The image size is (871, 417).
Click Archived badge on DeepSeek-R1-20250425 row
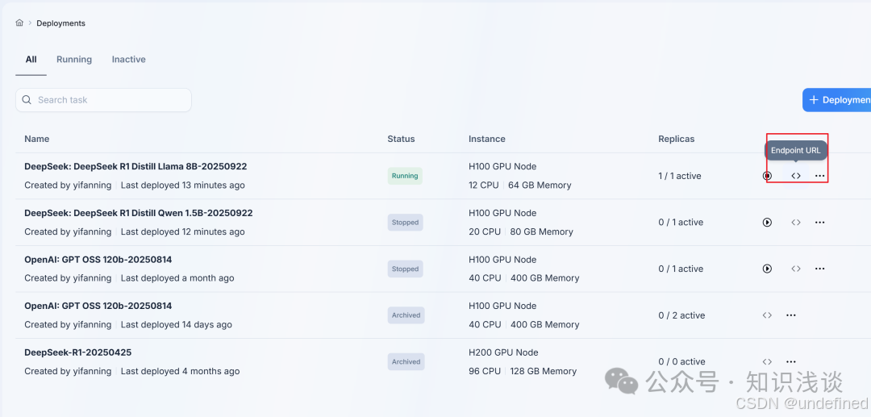tap(406, 361)
